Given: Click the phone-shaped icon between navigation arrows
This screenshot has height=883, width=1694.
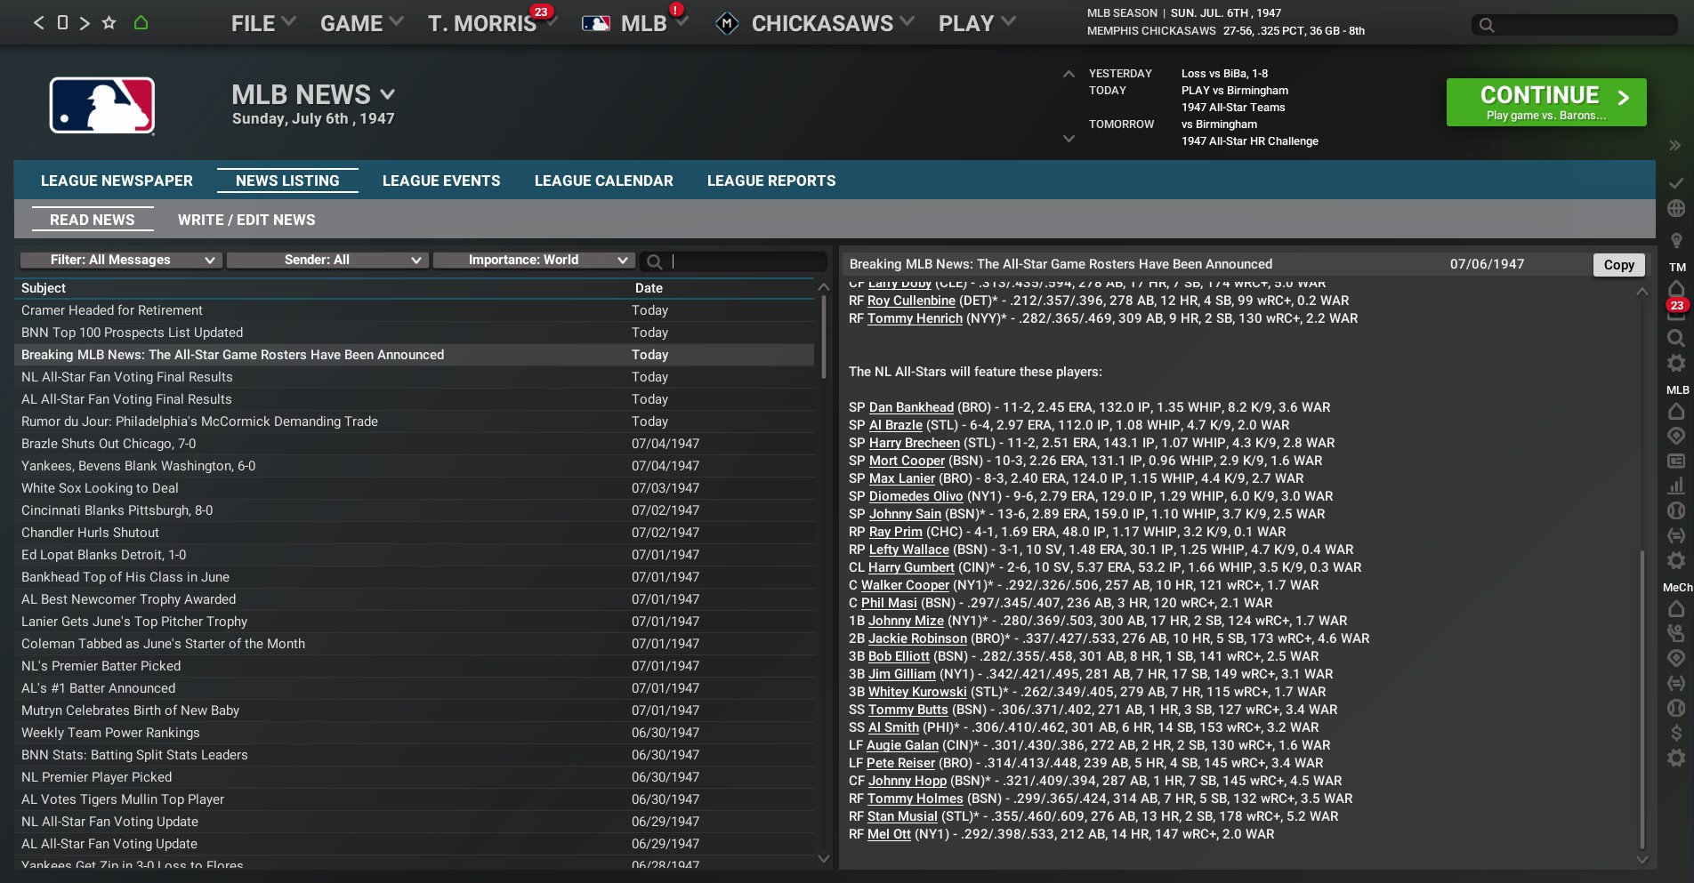Looking at the screenshot, I should click(62, 22).
